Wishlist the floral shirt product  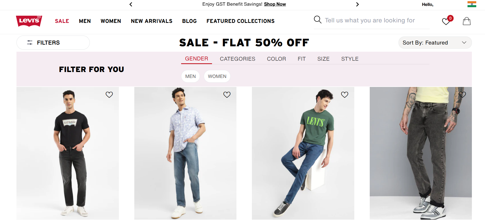pos(227,95)
